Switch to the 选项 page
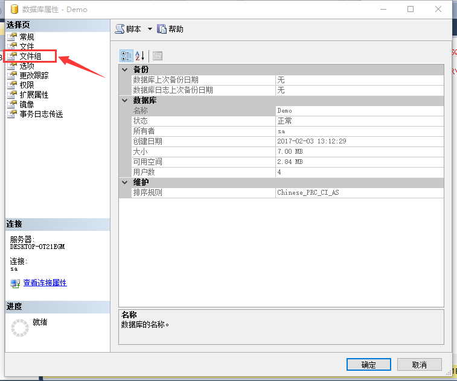 tap(27, 66)
